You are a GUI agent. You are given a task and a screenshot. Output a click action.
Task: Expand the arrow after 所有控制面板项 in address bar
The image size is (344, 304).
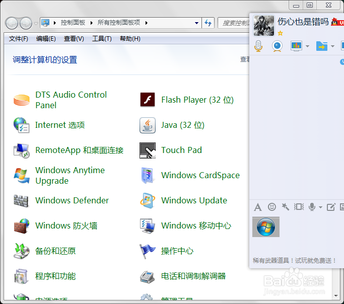click(x=147, y=23)
